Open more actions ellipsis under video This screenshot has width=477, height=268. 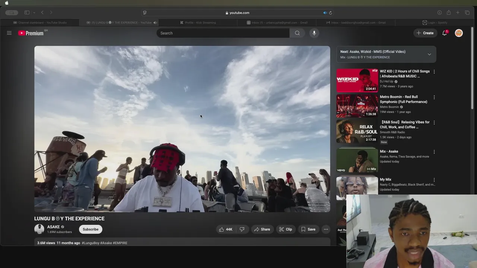point(326,229)
